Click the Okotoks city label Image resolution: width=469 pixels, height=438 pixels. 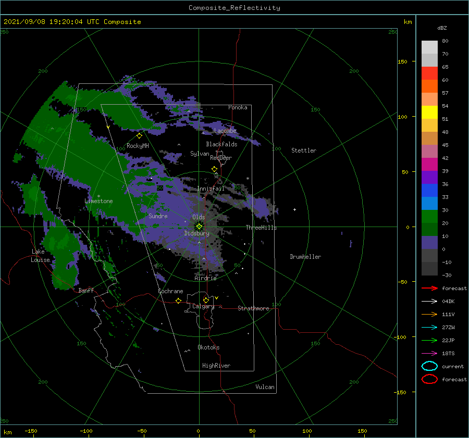(208, 347)
